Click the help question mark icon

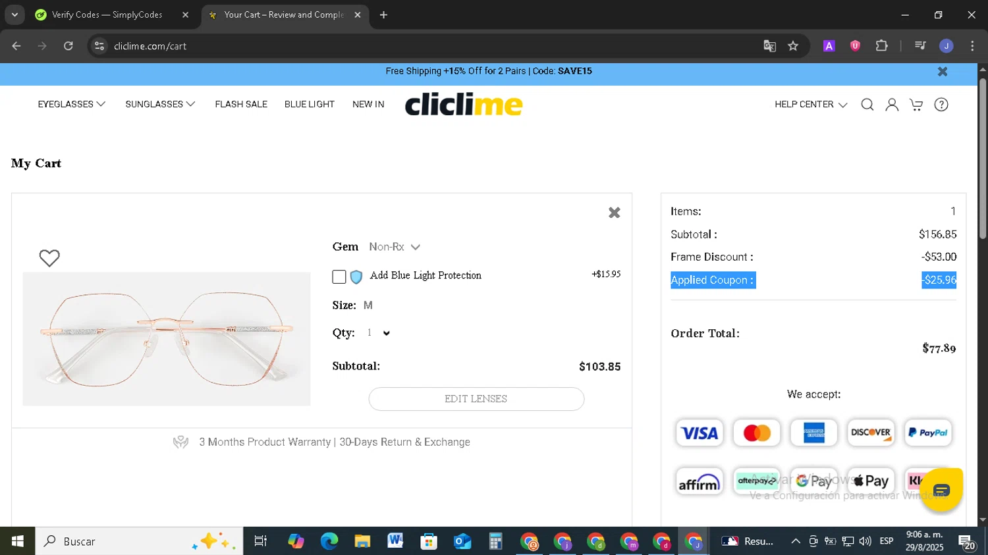(941, 105)
